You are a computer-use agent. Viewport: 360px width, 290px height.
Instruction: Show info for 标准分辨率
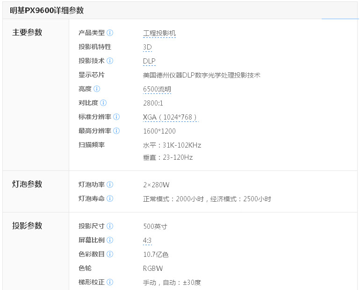tap(116, 117)
